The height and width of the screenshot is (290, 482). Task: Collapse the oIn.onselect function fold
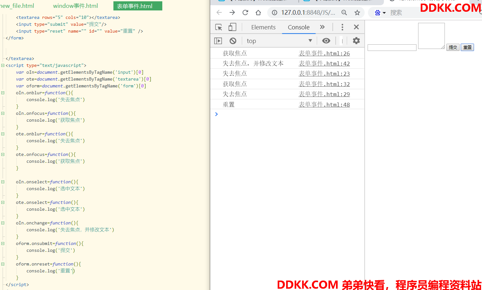click(x=3, y=182)
